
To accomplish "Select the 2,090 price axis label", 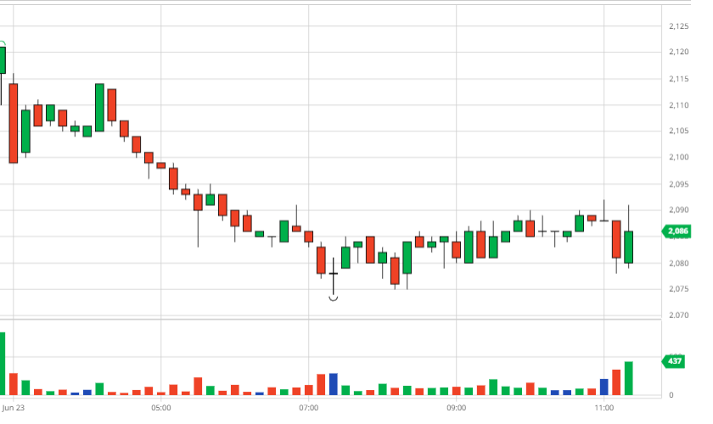I will 679,210.
